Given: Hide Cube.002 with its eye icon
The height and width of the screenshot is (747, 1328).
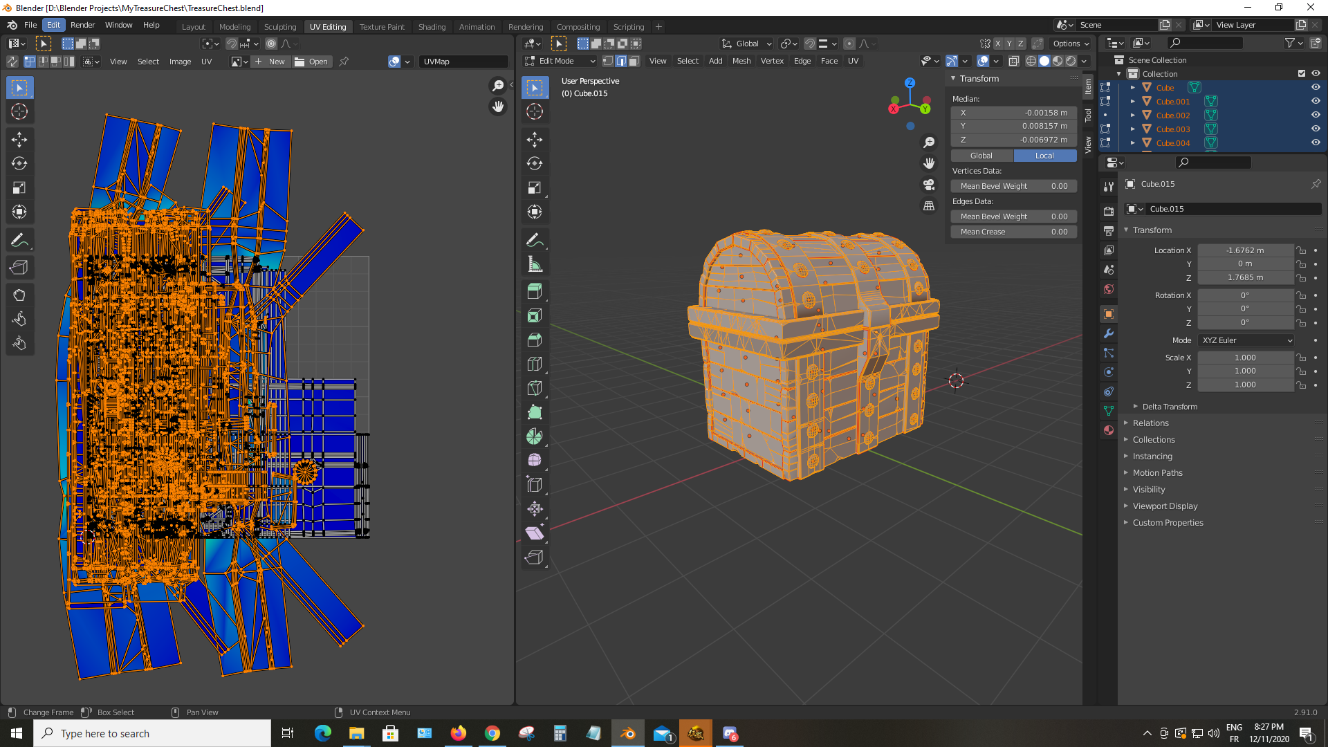Looking at the screenshot, I should coord(1316,116).
